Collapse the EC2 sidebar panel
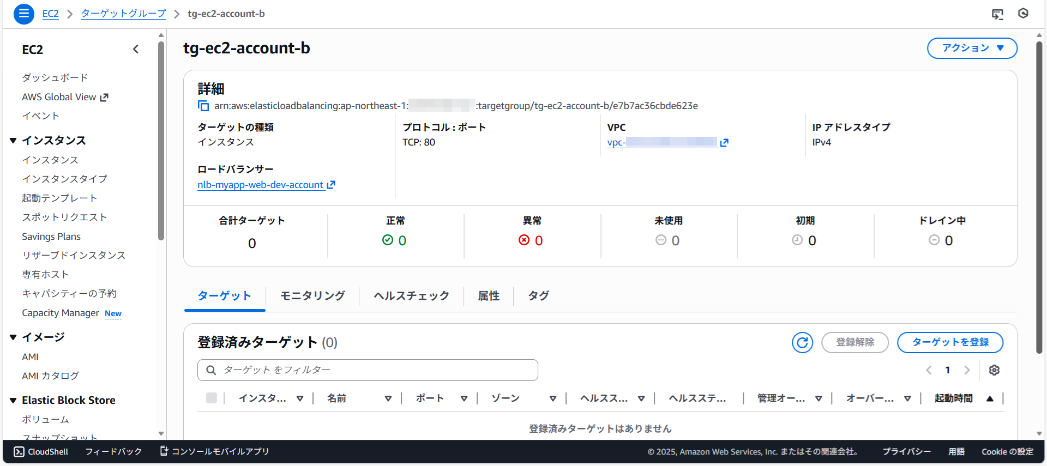The image size is (1047, 466). point(136,49)
